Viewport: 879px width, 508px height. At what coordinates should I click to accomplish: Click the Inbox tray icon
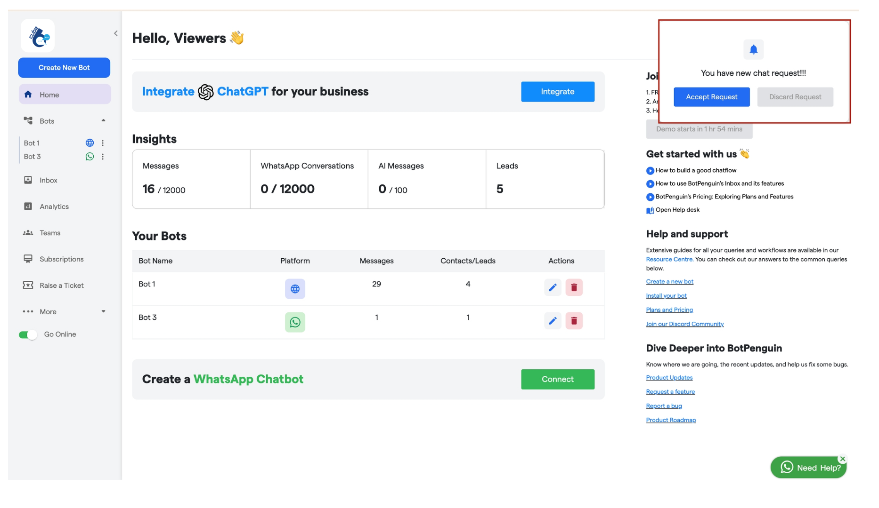point(28,180)
